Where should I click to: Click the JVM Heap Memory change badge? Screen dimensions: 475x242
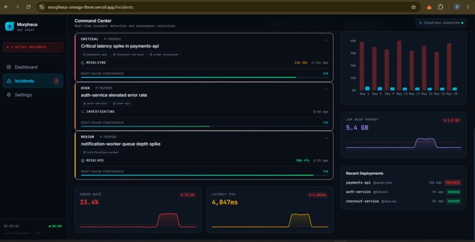click(x=451, y=120)
